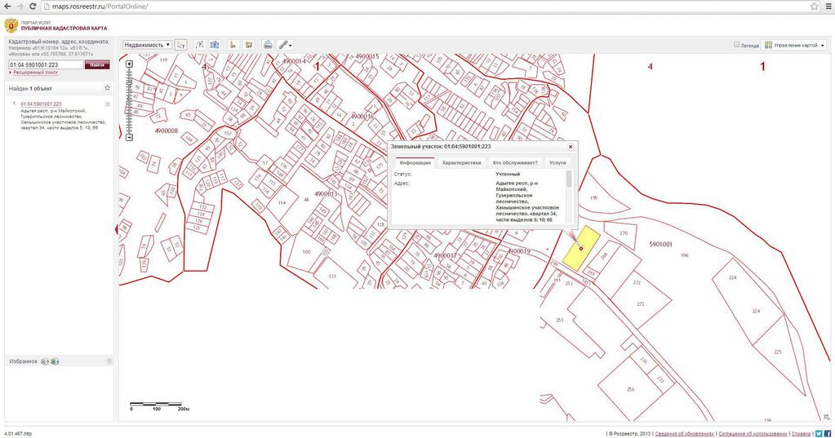Viewport: 835px width, 438px height.
Task: Zoom in with the map plus button
Action: point(129,64)
